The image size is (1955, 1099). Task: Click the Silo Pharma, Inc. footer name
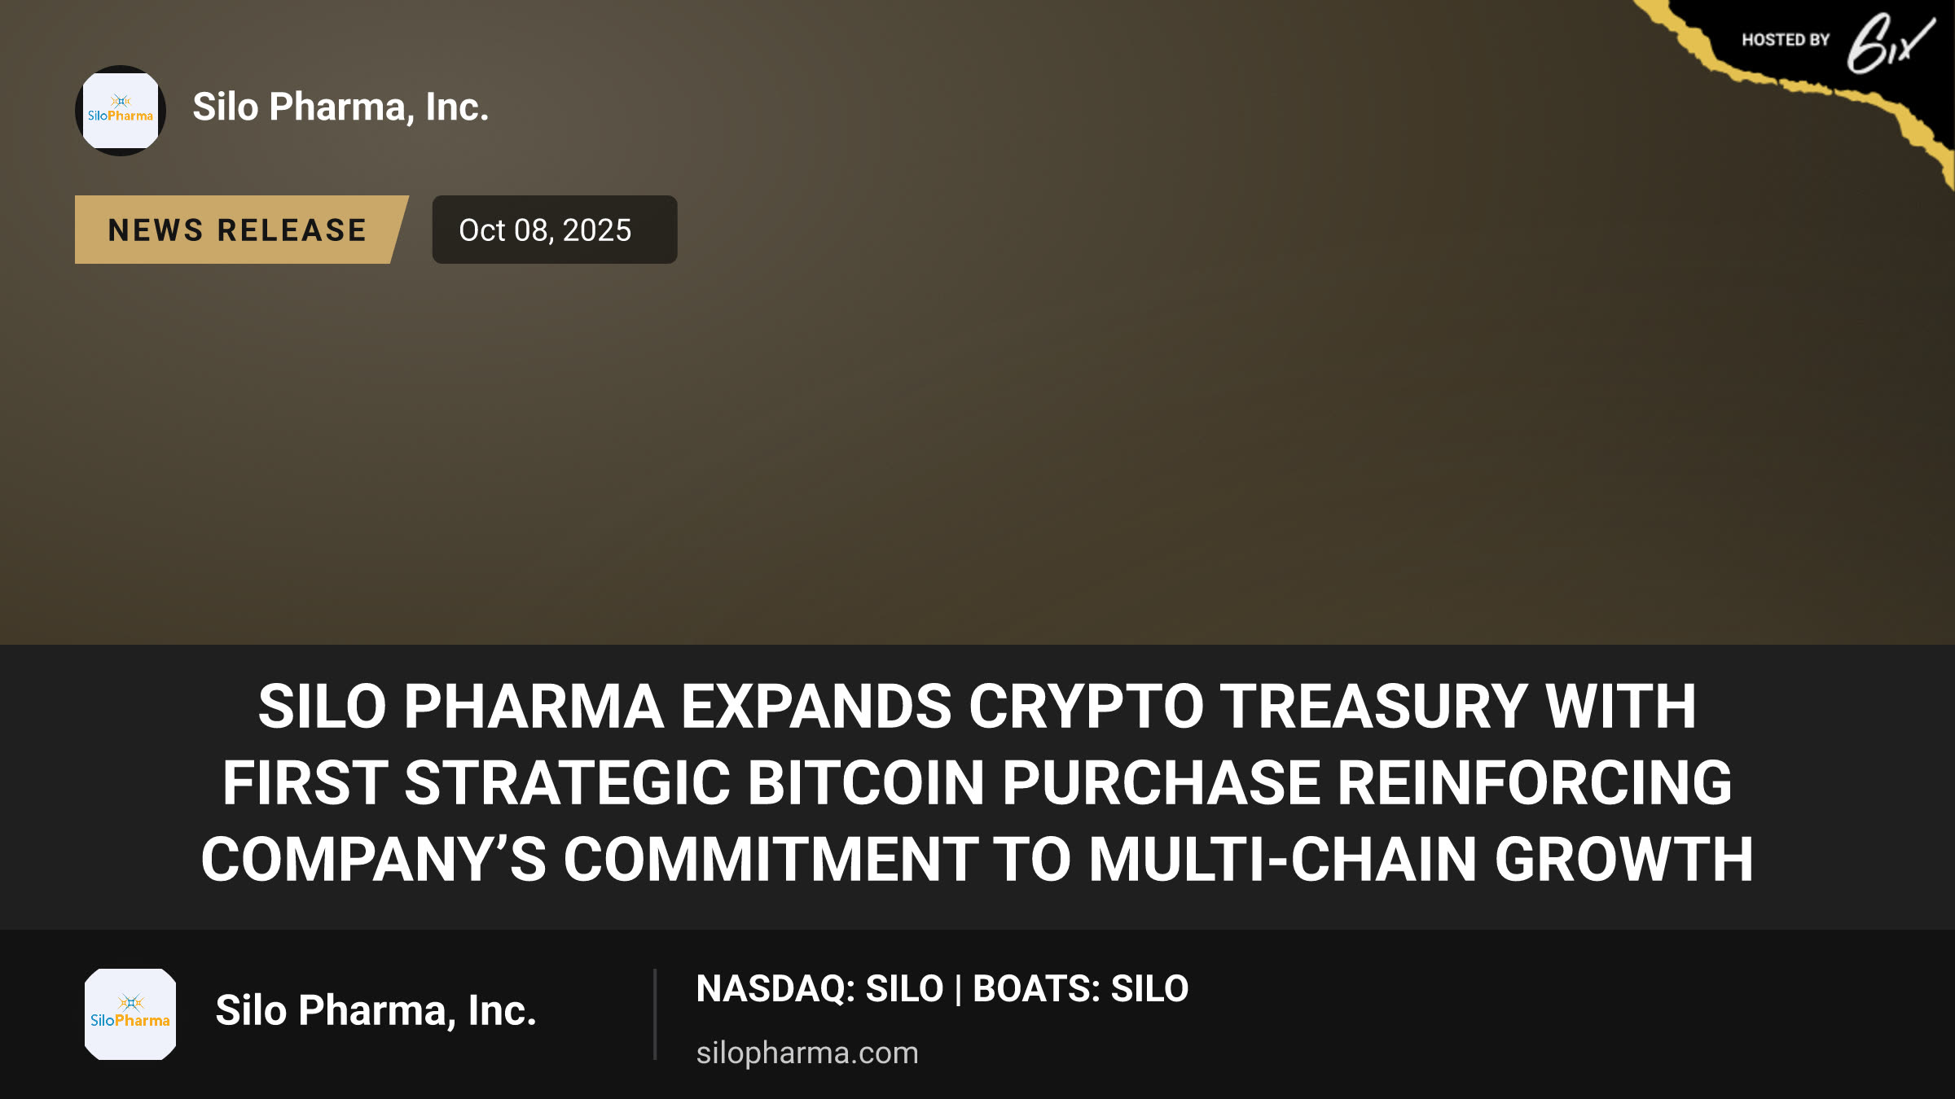(376, 1010)
